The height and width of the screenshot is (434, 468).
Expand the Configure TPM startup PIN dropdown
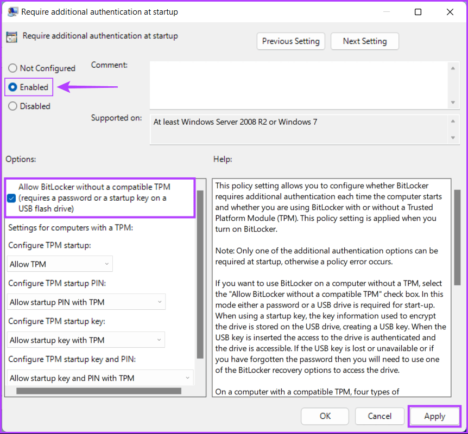click(87, 302)
